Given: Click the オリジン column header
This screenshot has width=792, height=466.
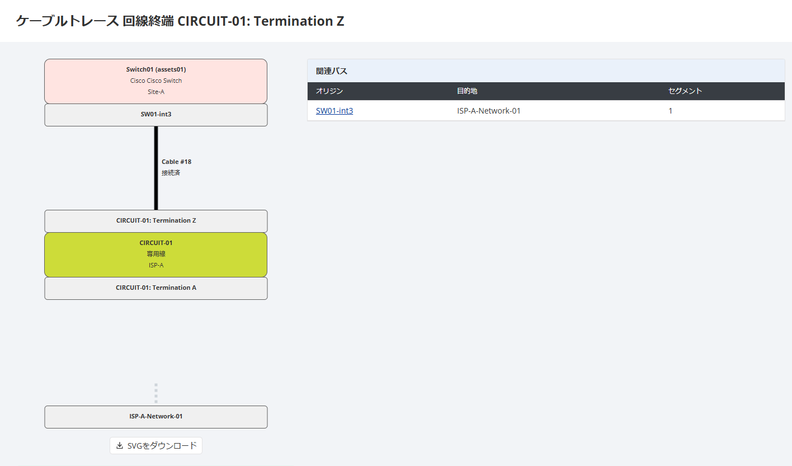Looking at the screenshot, I should [x=329, y=91].
